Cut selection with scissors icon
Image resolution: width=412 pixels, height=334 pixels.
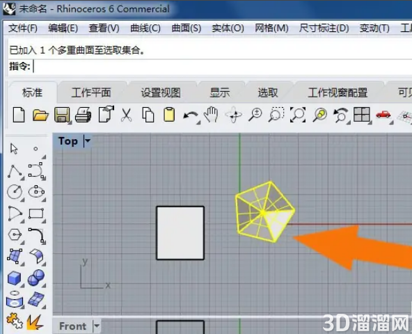click(x=126, y=115)
